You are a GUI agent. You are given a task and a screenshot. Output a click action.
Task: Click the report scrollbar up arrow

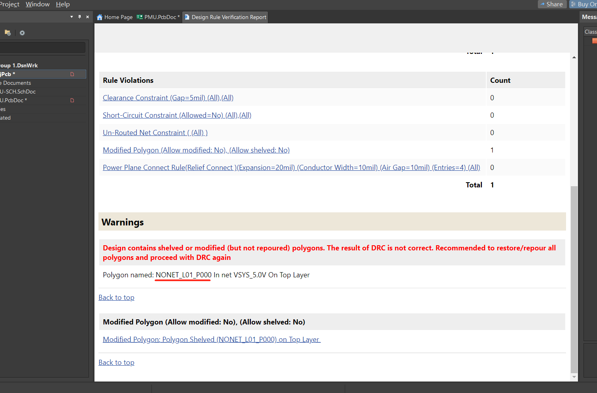point(574,57)
